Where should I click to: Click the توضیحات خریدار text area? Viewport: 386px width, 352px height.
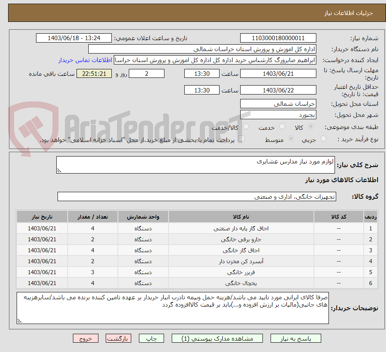click(173, 308)
